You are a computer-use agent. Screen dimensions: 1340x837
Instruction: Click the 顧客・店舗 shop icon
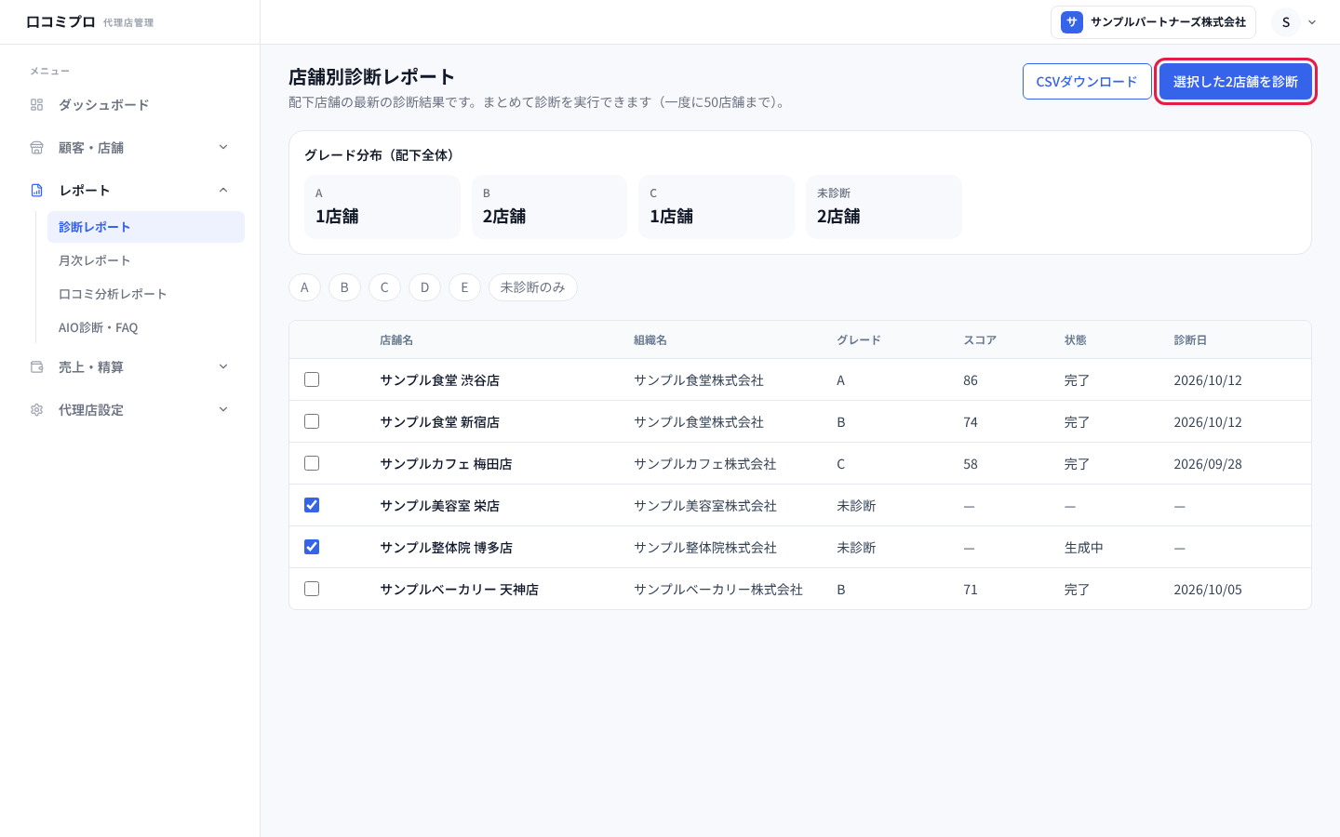(36, 148)
